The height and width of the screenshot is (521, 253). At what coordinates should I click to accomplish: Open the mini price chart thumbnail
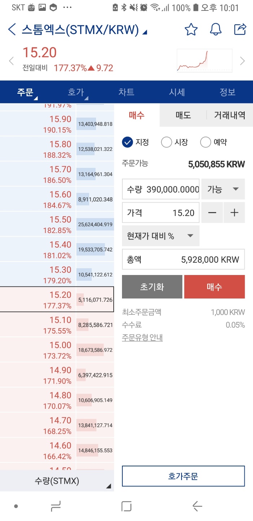point(205,60)
